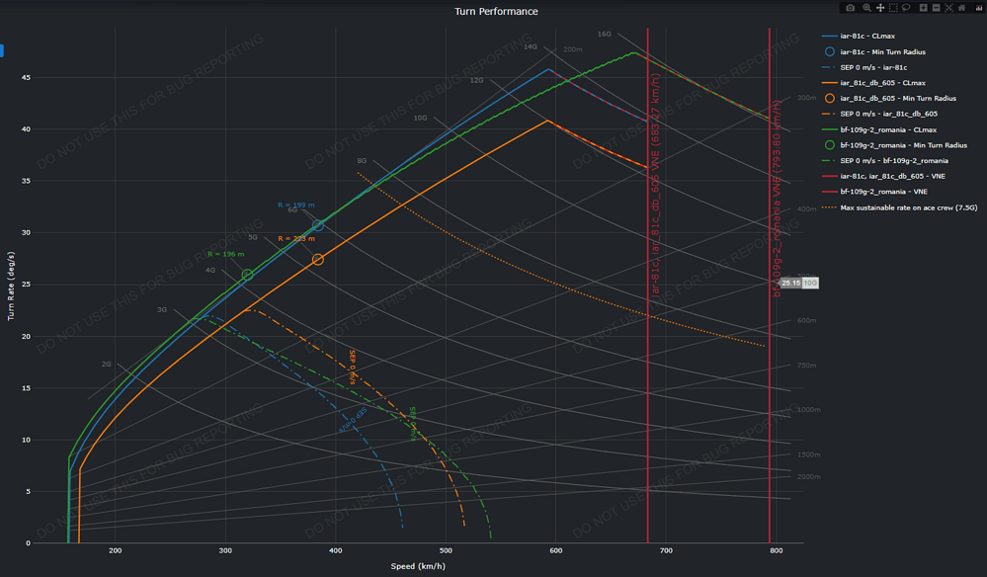The image size is (987, 577).
Task: Click the Zoom In plus icon
Action: coord(924,8)
